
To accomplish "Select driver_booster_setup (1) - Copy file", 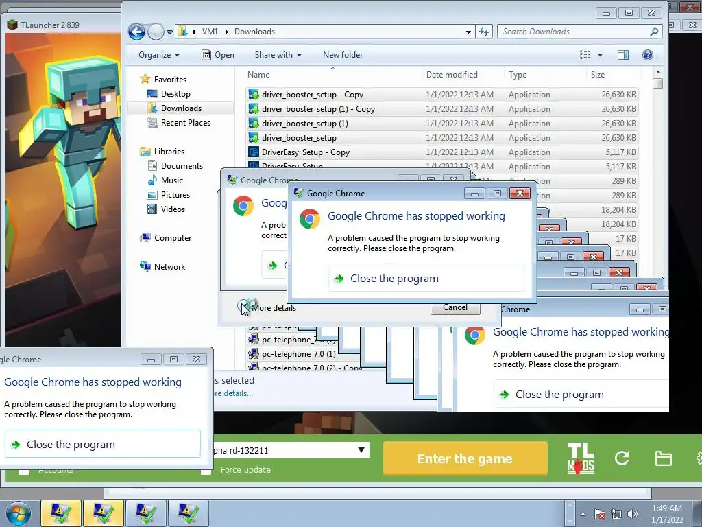I will click(x=441, y=109).
